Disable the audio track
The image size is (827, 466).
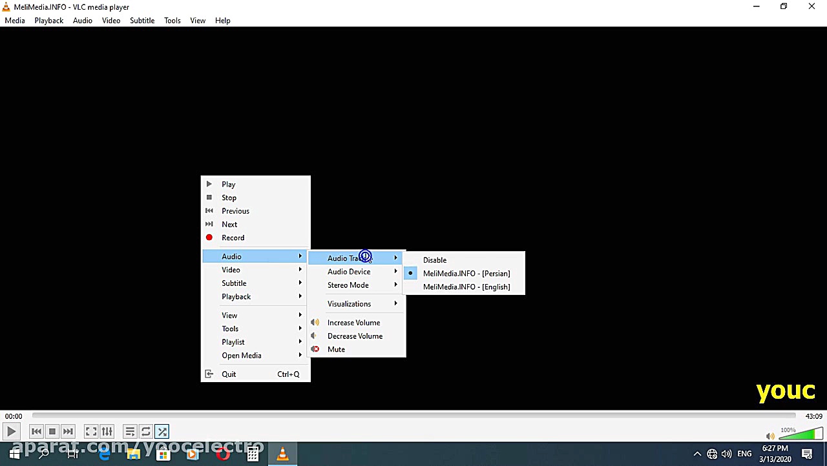pos(465,260)
